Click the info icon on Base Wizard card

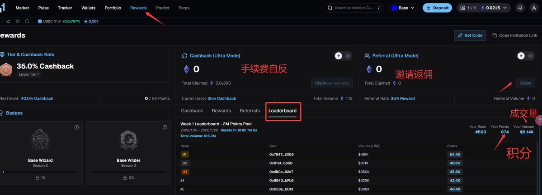[77, 127]
